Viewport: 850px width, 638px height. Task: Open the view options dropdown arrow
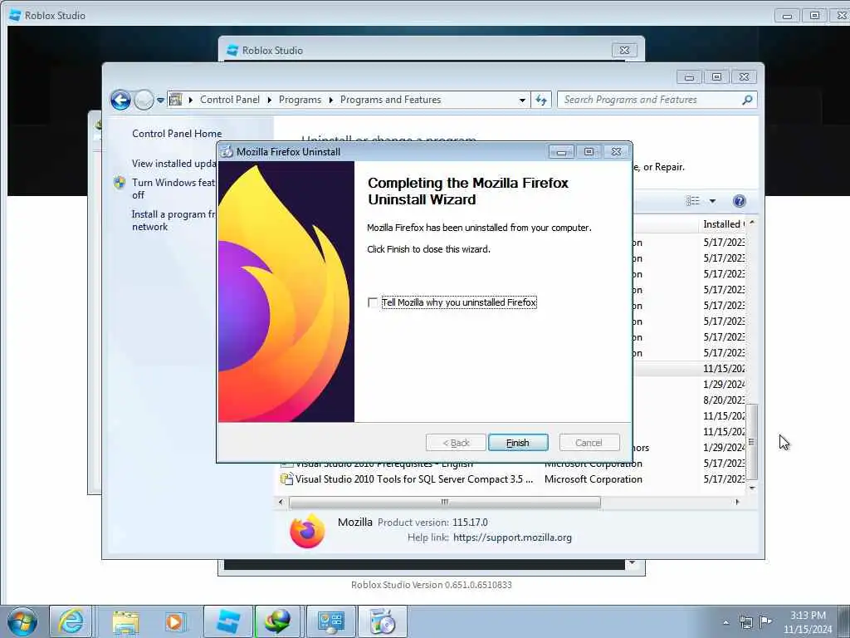(712, 201)
